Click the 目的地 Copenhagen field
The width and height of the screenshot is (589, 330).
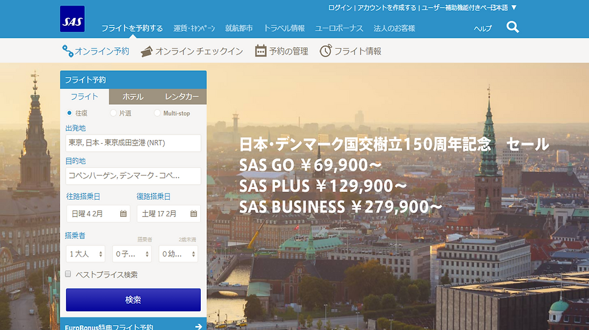(x=133, y=176)
